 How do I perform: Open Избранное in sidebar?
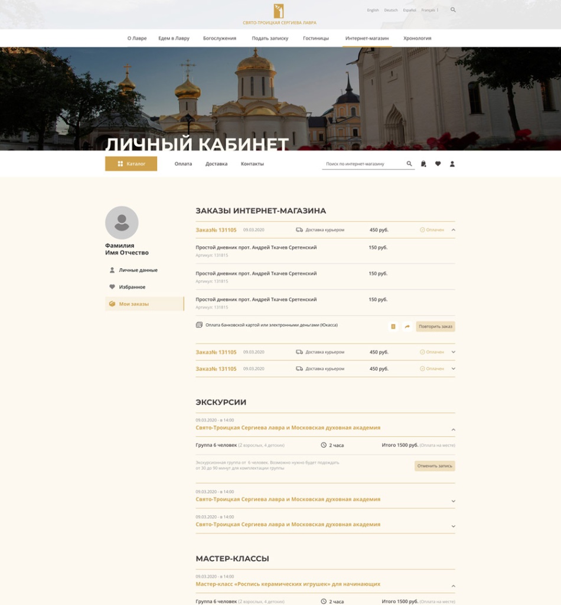point(132,287)
